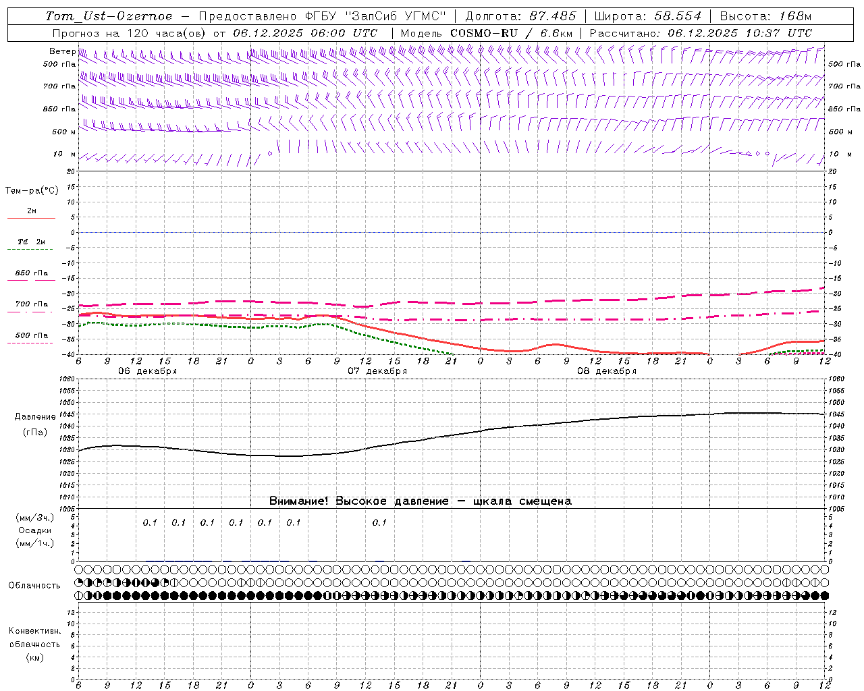
Task: Click the station name Tom_Ust-Ozernoe
Action: tap(109, 16)
